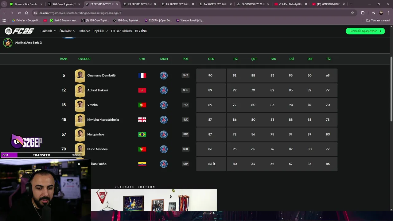The height and width of the screenshot is (221, 393).
Task: Click Khvicha Kvaratskhelia's player card image
Action: pos(80,120)
